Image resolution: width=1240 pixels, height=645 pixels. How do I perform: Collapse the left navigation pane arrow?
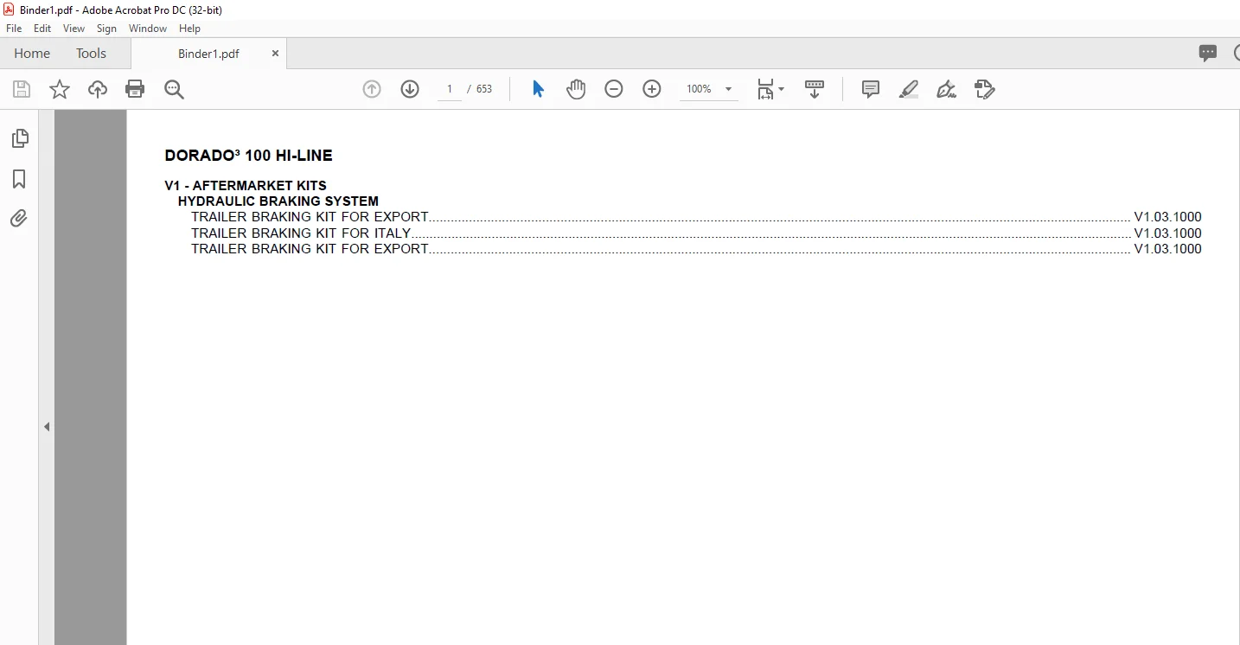[47, 426]
